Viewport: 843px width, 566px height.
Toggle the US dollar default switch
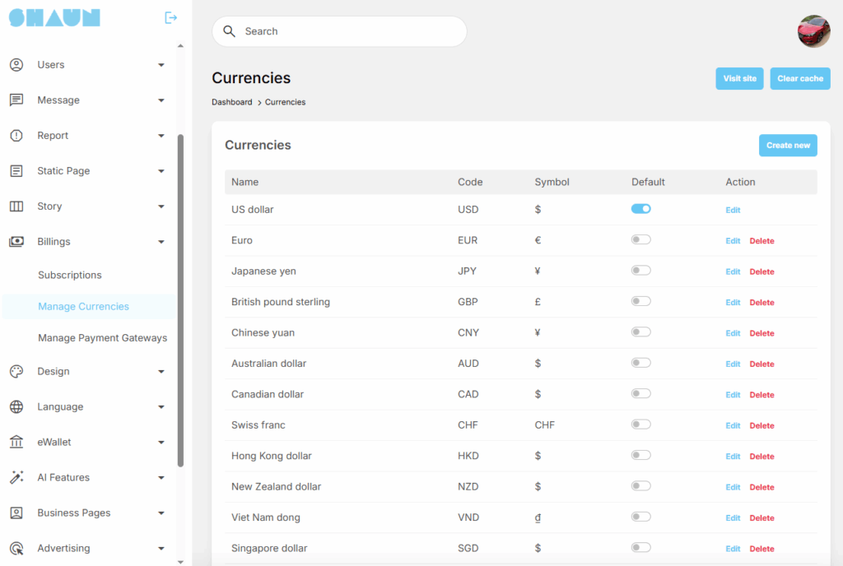pos(640,209)
